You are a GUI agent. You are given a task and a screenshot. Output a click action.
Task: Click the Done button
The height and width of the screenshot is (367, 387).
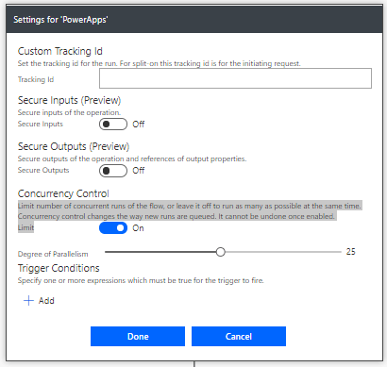(x=138, y=337)
